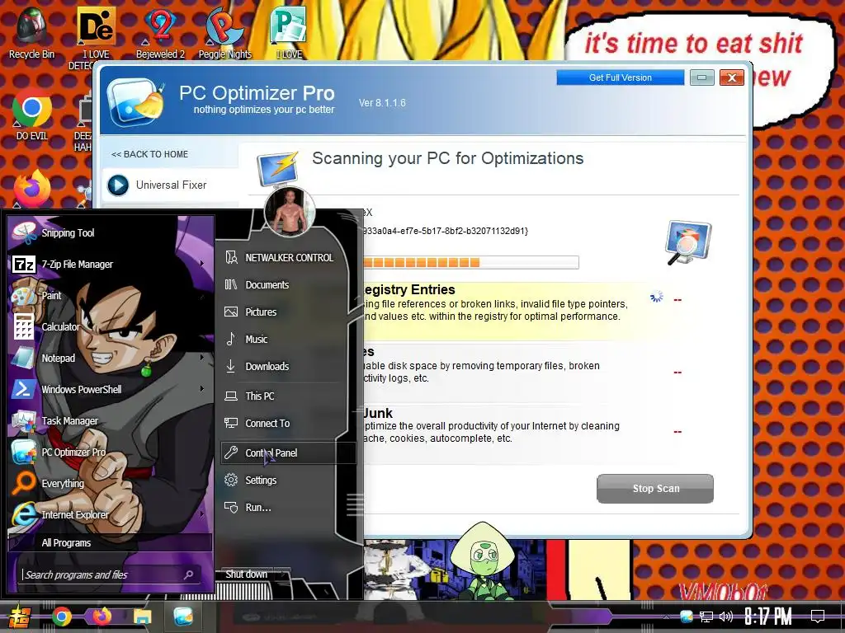Open File Explorer from taskbar
This screenshot has height=633, width=845.
pos(142,617)
